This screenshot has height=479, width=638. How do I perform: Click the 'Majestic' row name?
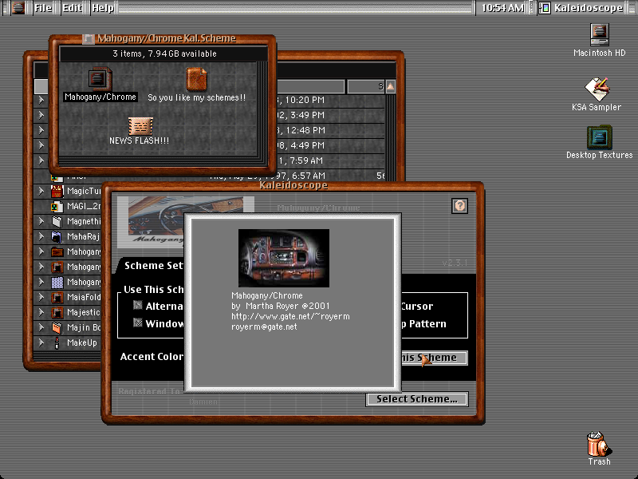point(84,312)
